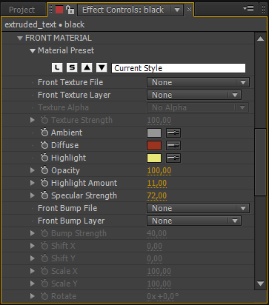Toggle Diffuse stopwatch keyframing
The image size is (269, 305).
44,145
